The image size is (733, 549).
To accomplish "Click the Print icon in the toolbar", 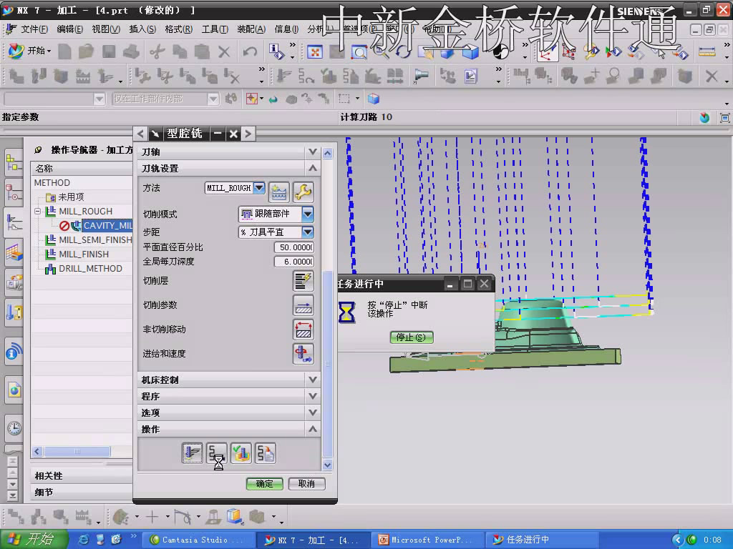I will pyautogui.click(x=132, y=51).
